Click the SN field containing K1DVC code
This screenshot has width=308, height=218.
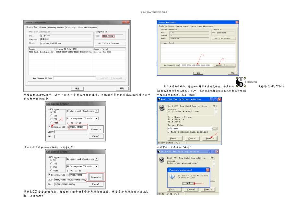click(x=71, y=184)
